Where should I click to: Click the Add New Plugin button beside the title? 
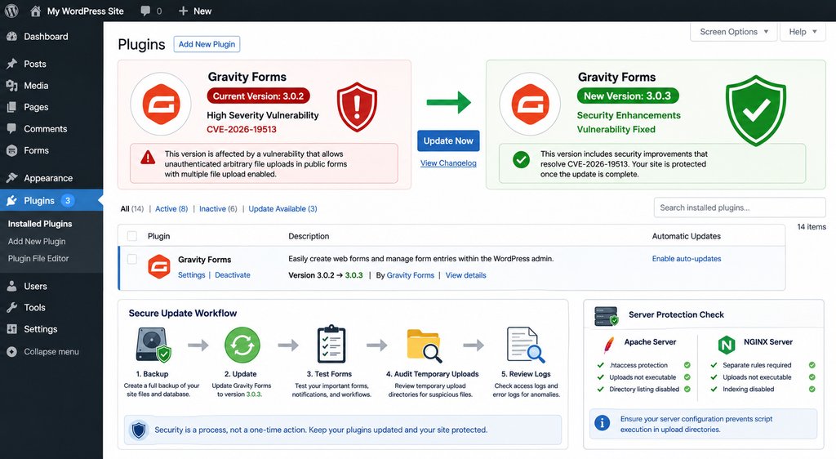coord(207,44)
